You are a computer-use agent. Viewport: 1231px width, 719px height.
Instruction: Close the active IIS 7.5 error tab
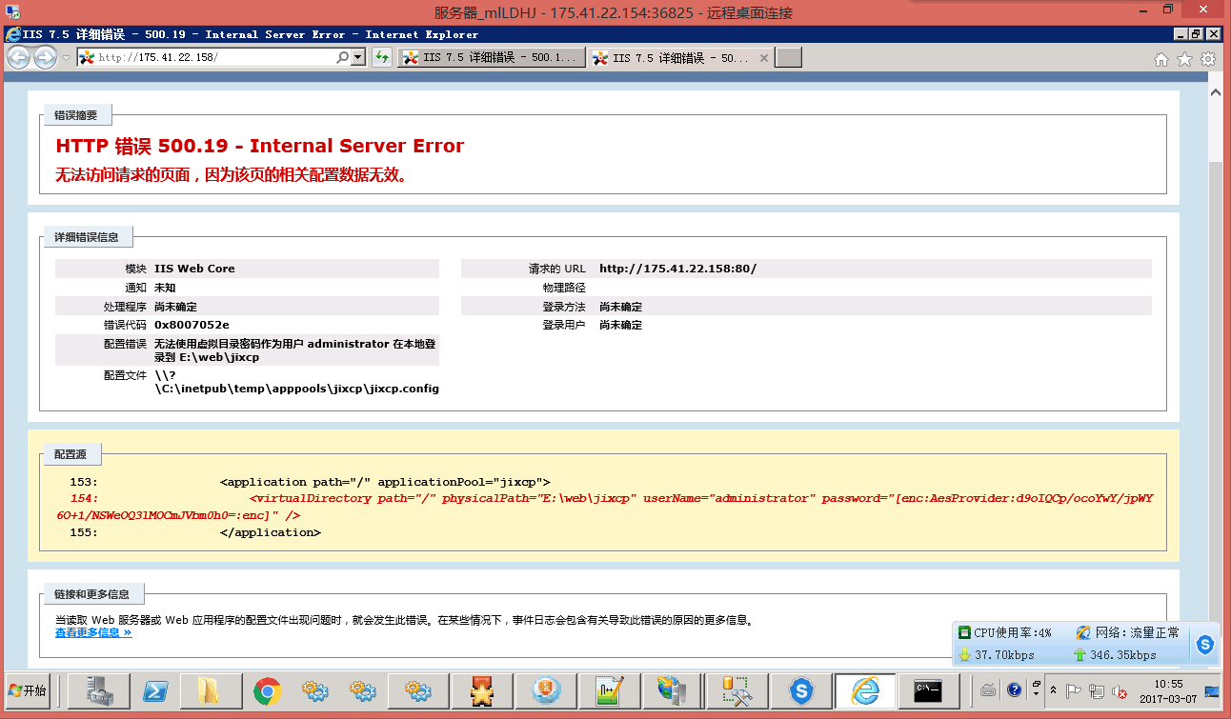coord(763,58)
